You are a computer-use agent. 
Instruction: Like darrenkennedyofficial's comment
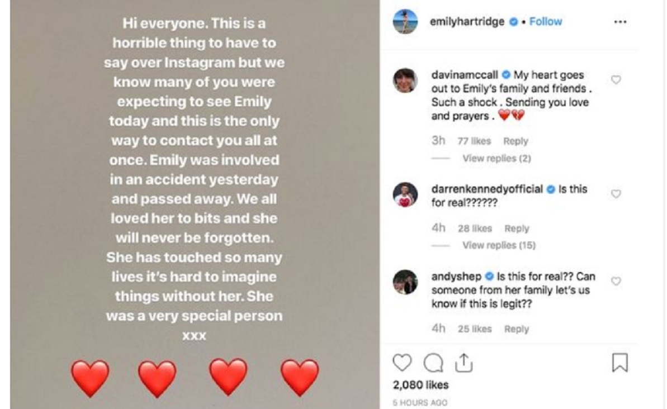(x=616, y=194)
